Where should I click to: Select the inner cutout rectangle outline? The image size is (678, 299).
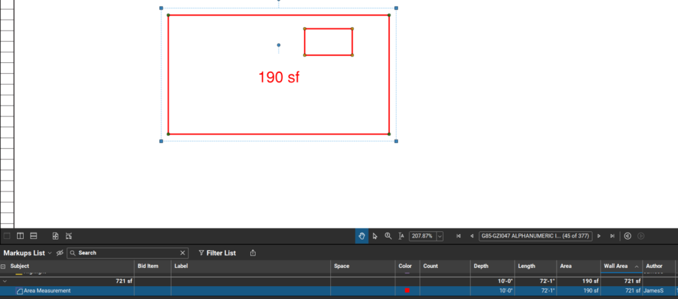(328, 42)
